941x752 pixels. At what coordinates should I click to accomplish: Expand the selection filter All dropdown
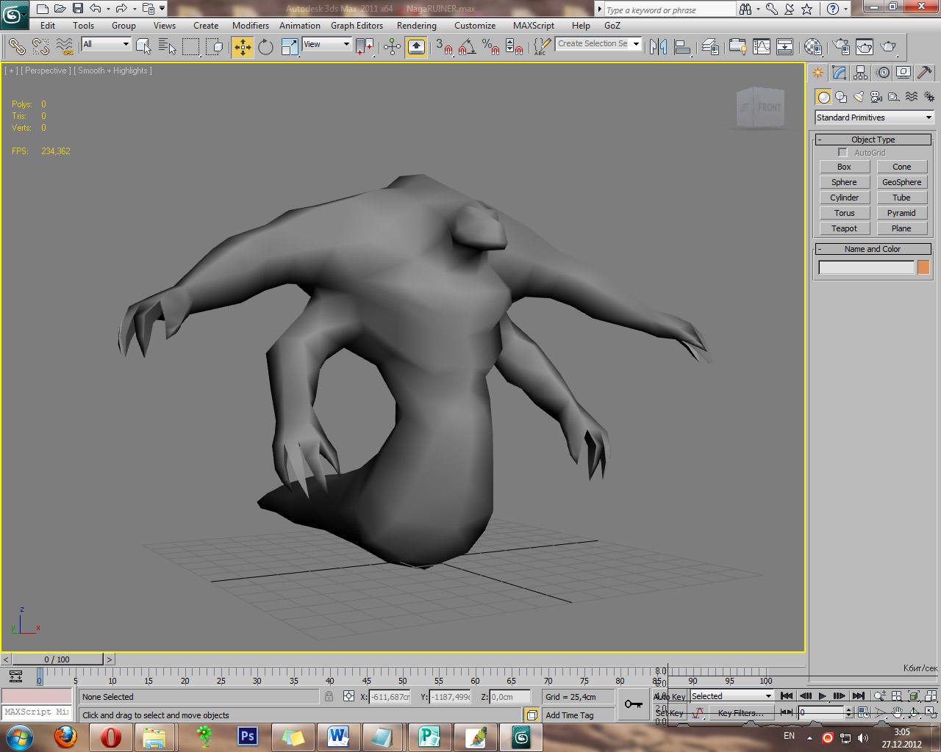[x=106, y=45]
